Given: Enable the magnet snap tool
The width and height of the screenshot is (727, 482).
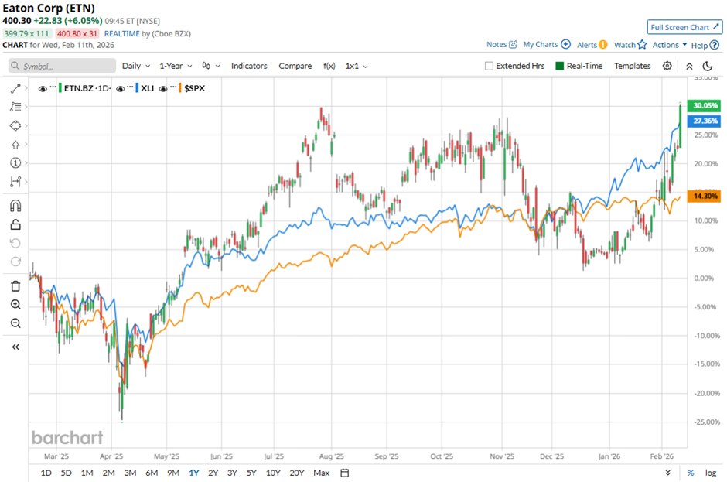Looking at the screenshot, I should coord(15,207).
